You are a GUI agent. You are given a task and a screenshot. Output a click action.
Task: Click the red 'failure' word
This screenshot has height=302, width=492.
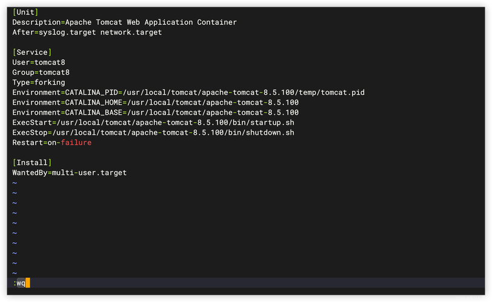coord(76,143)
